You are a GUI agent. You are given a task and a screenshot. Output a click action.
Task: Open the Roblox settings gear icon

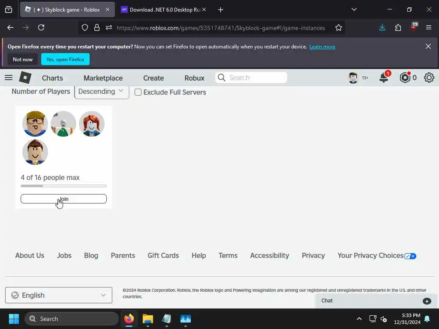click(x=429, y=78)
